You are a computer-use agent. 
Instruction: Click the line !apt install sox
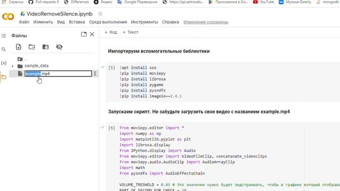coord(138,67)
